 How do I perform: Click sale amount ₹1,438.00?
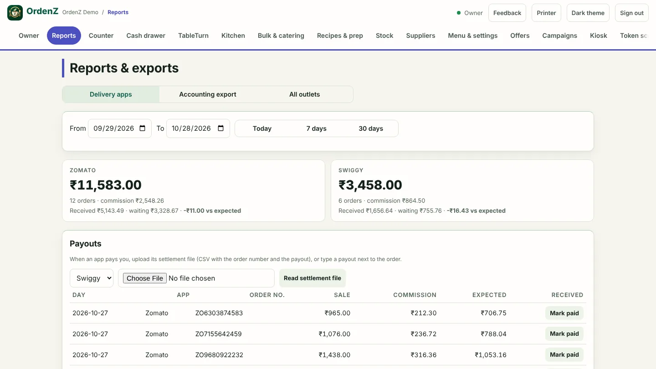334,355
